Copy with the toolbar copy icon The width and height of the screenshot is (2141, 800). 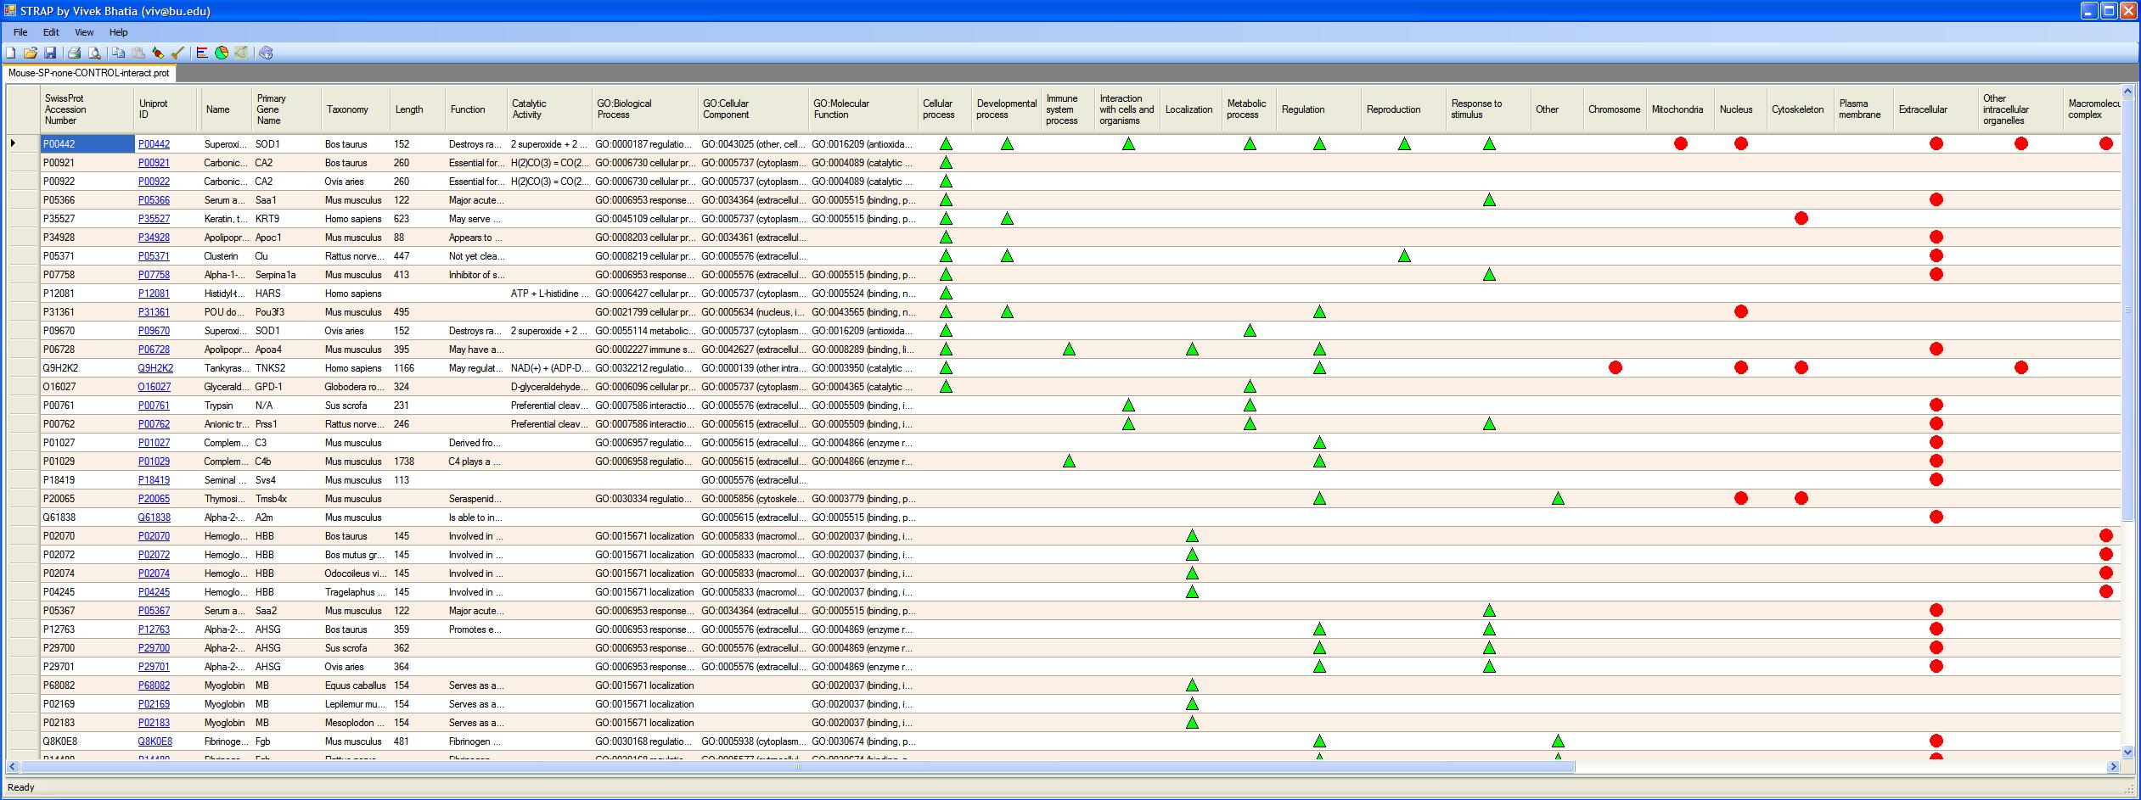(x=119, y=53)
